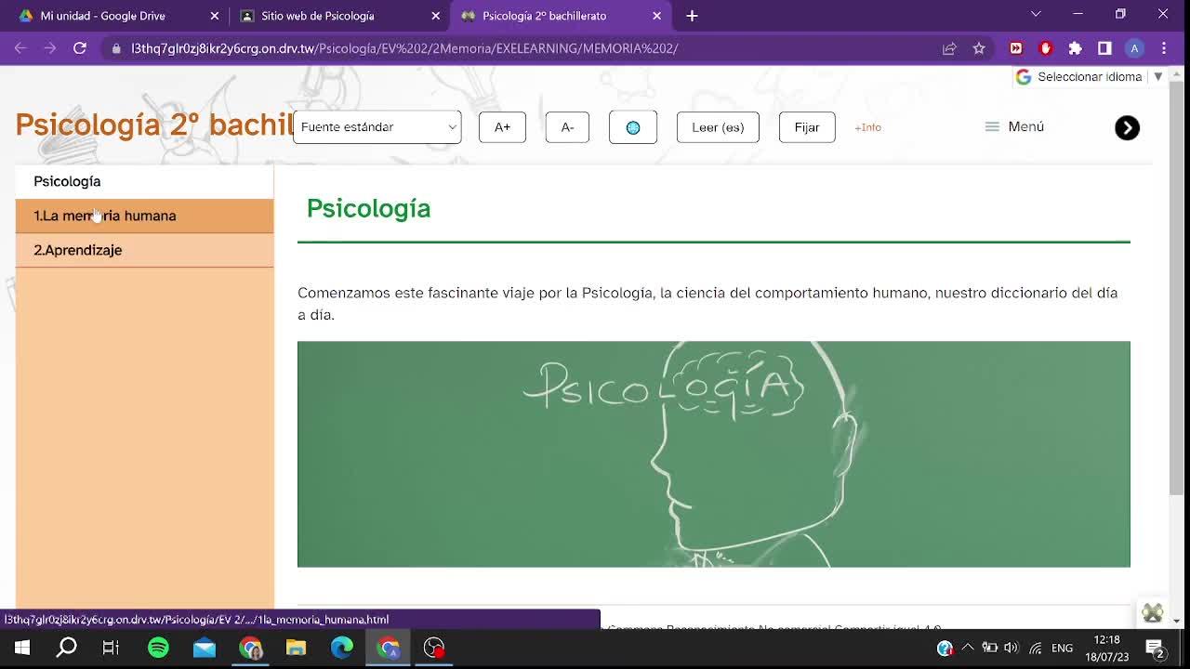Toggle the Fijar pin button

point(807,127)
